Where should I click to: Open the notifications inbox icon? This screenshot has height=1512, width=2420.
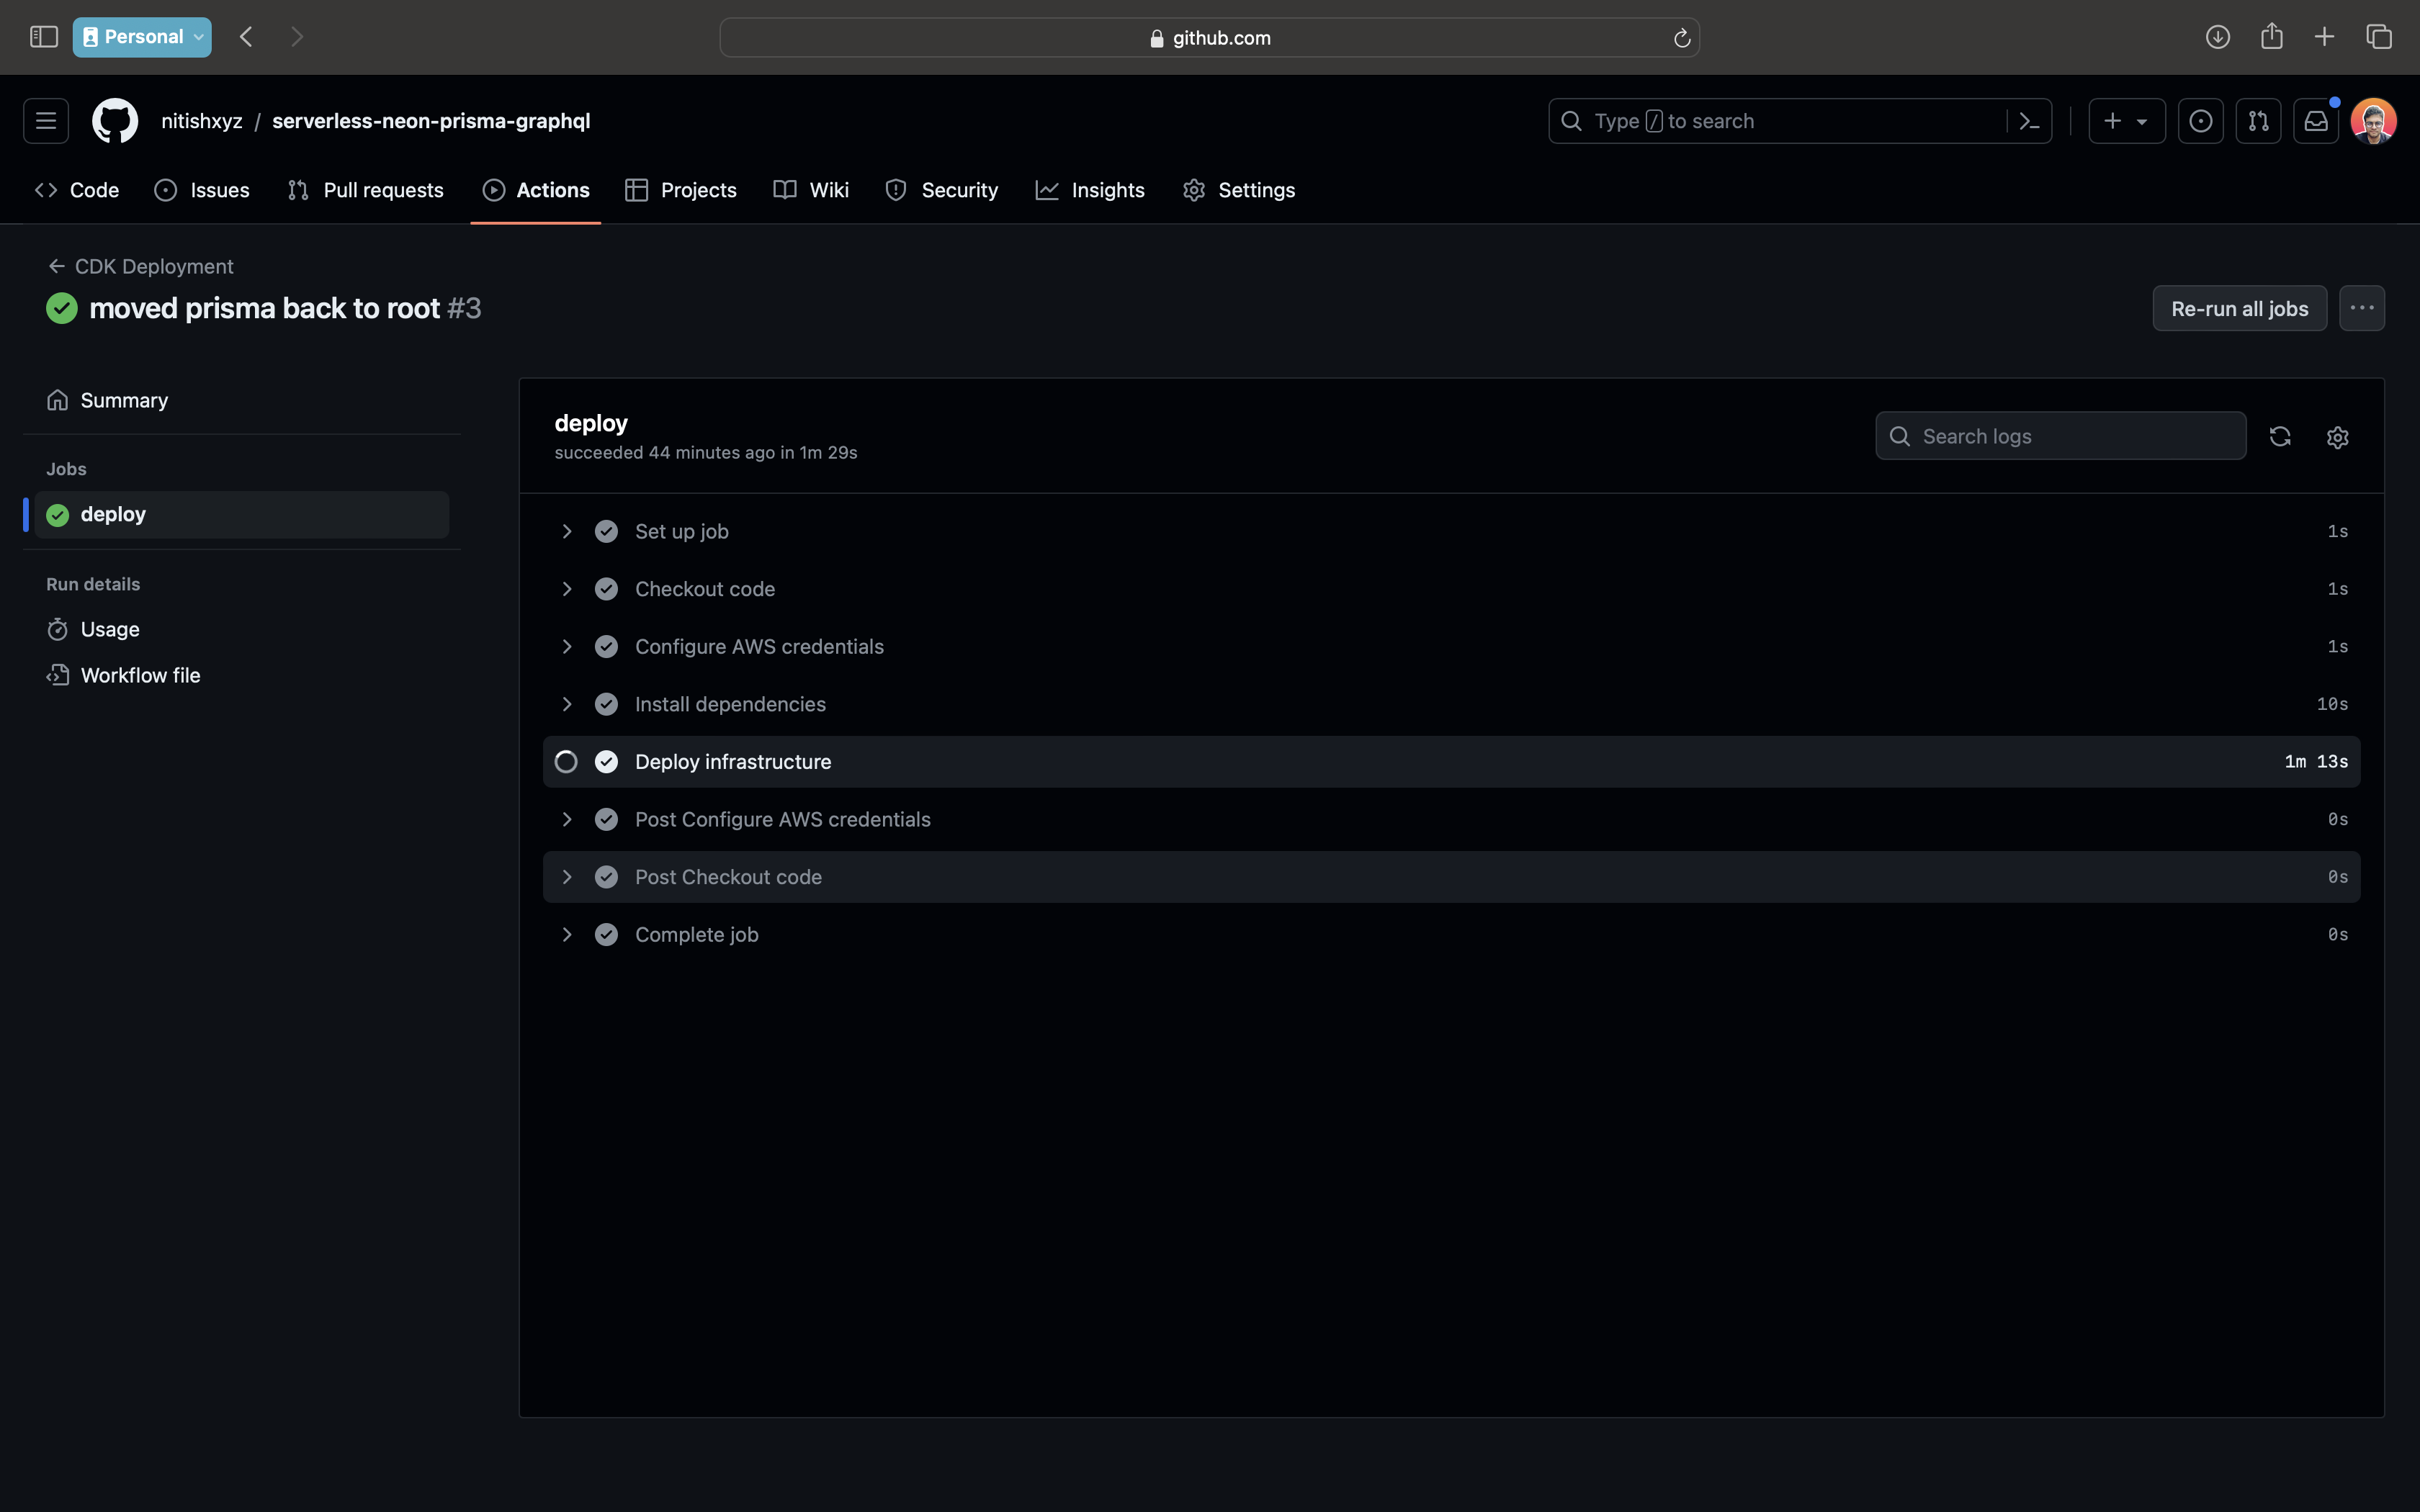(2316, 121)
